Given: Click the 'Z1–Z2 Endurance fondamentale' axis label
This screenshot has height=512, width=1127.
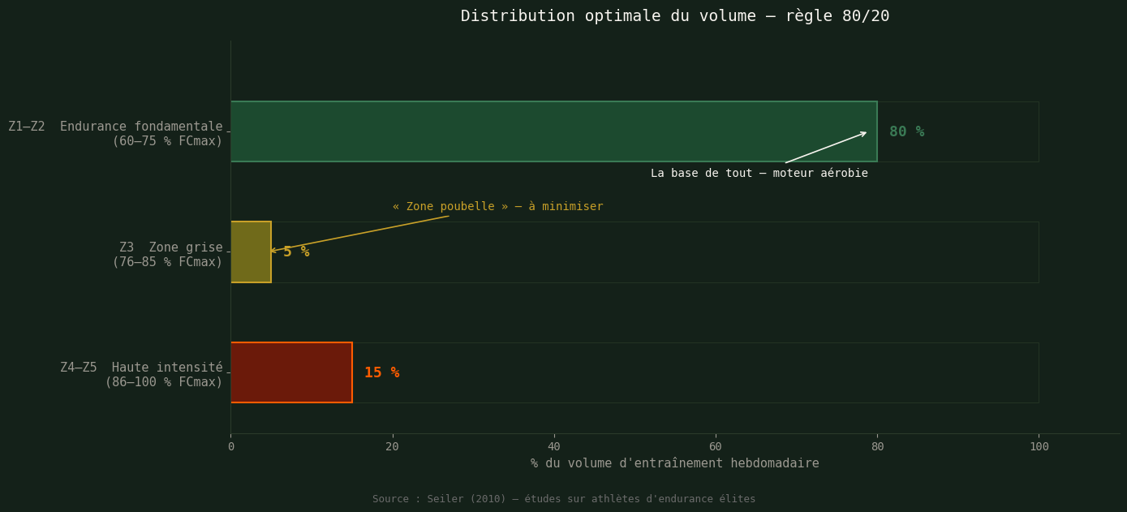Looking at the screenshot, I should point(115,134).
